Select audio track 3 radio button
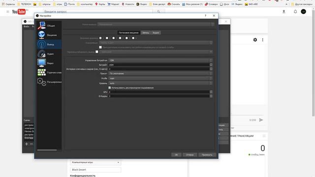The width and height of the screenshot is (315, 177). click(114, 38)
